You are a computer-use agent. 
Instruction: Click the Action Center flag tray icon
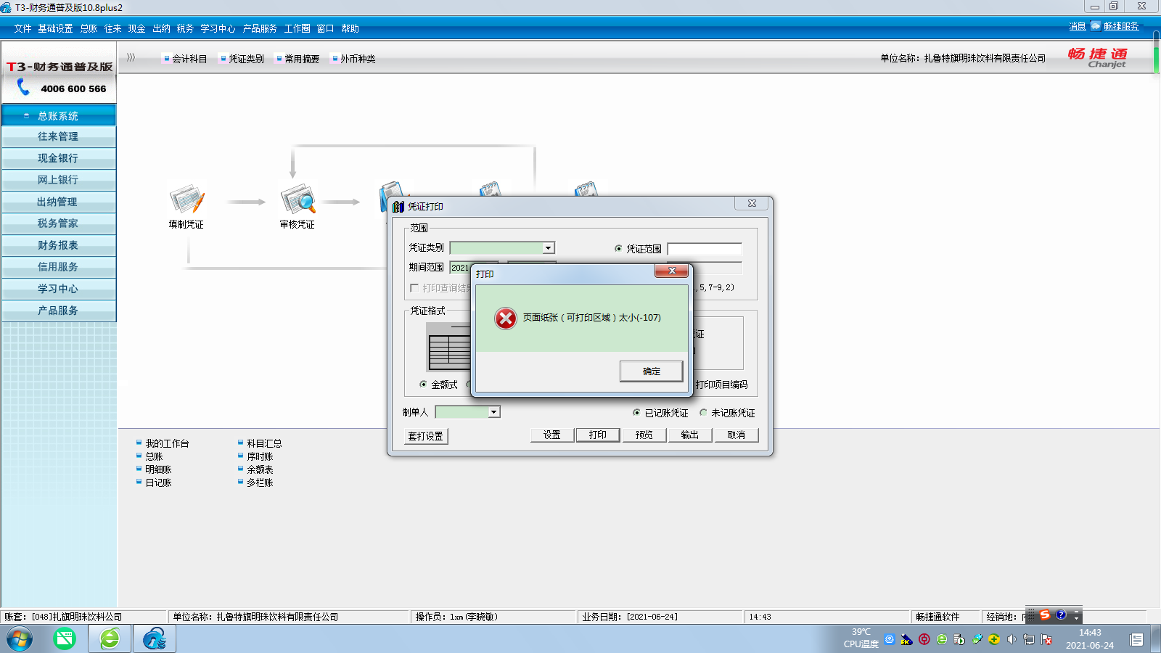[1046, 639]
